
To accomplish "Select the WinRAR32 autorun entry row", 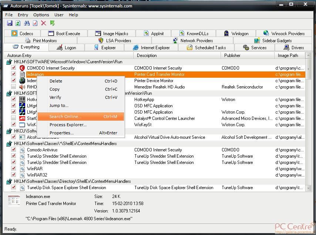I will click(x=37, y=175).
